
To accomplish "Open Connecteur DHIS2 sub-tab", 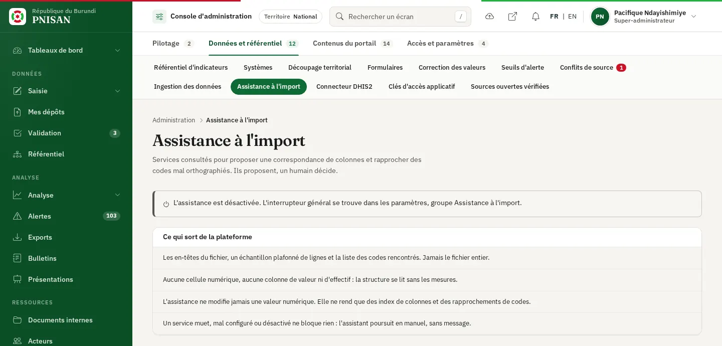I will pyautogui.click(x=344, y=87).
